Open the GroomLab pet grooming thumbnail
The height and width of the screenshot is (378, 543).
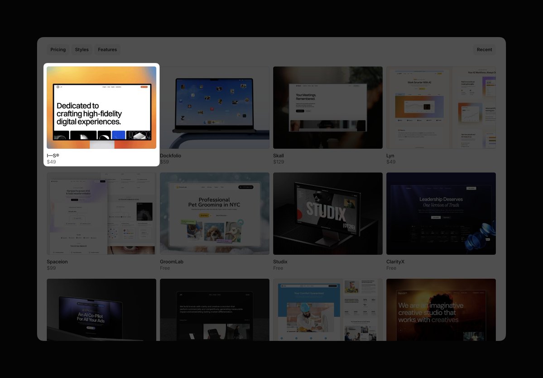[x=215, y=213]
